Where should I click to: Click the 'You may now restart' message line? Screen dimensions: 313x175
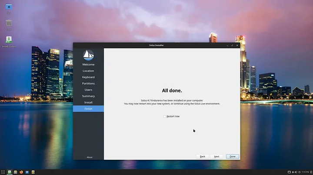172,104
